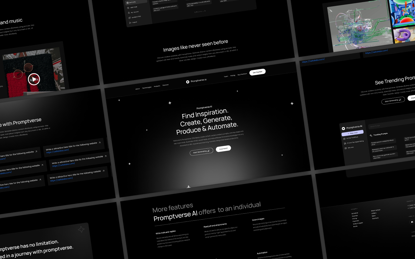This screenshot has width=415, height=259.
Task: Click the Search Prompts input field
Action: (x=375, y=126)
